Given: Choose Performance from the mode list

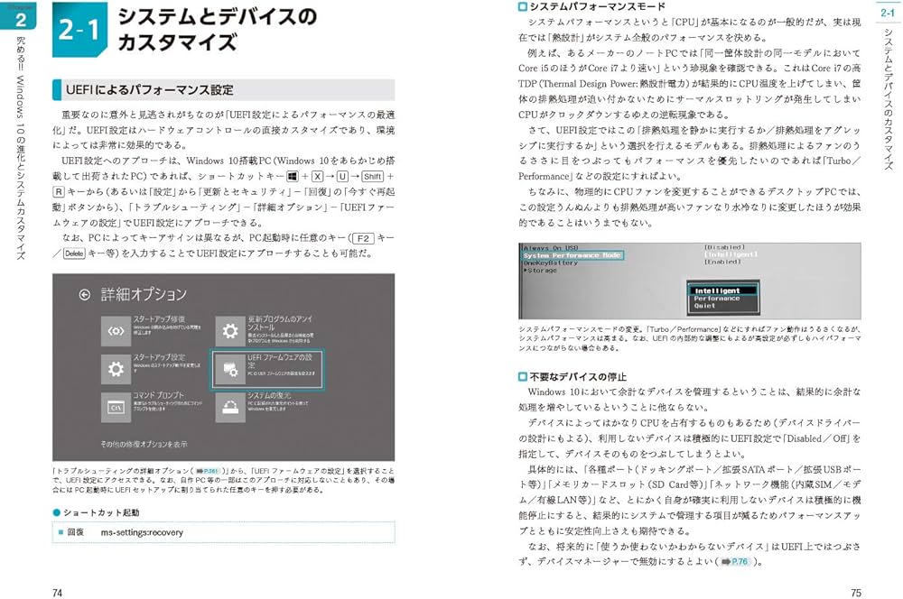Looking at the screenshot, I should coord(717,299).
